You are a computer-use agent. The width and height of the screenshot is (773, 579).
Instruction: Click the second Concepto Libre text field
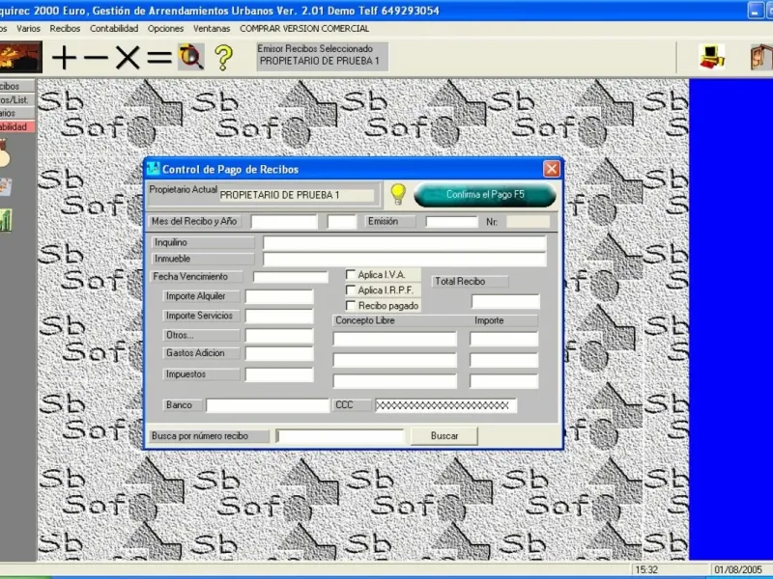coord(395,360)
